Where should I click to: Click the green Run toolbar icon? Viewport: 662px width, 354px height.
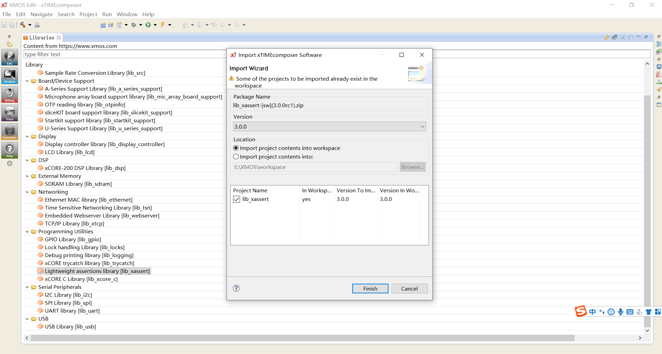click(x=148, y=25)
